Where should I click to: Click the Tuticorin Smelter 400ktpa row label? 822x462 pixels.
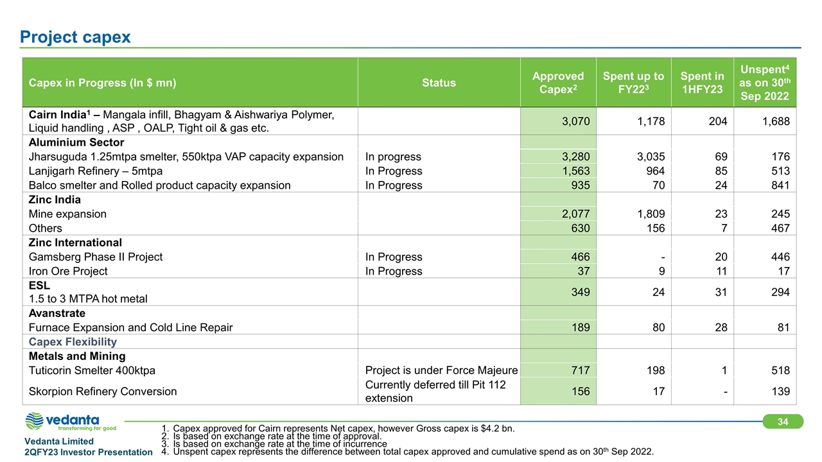(92, 370)
